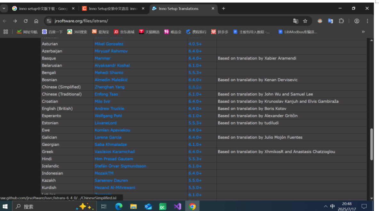379x211 pixels.
Task: Download the Kazakh 5.5.0+ file
Action: point(195,180)
